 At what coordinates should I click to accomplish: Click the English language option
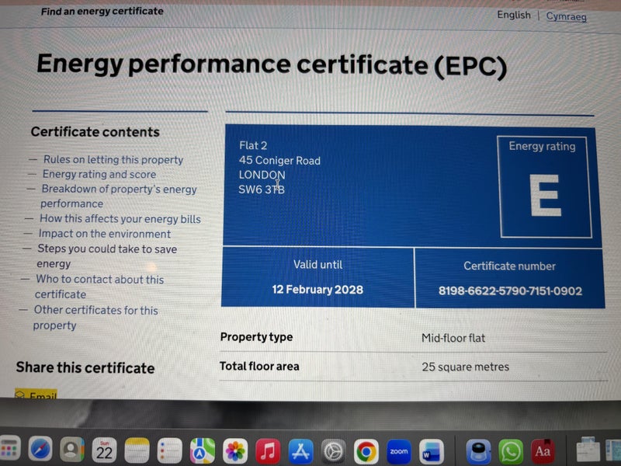click(x=514, y=15)
